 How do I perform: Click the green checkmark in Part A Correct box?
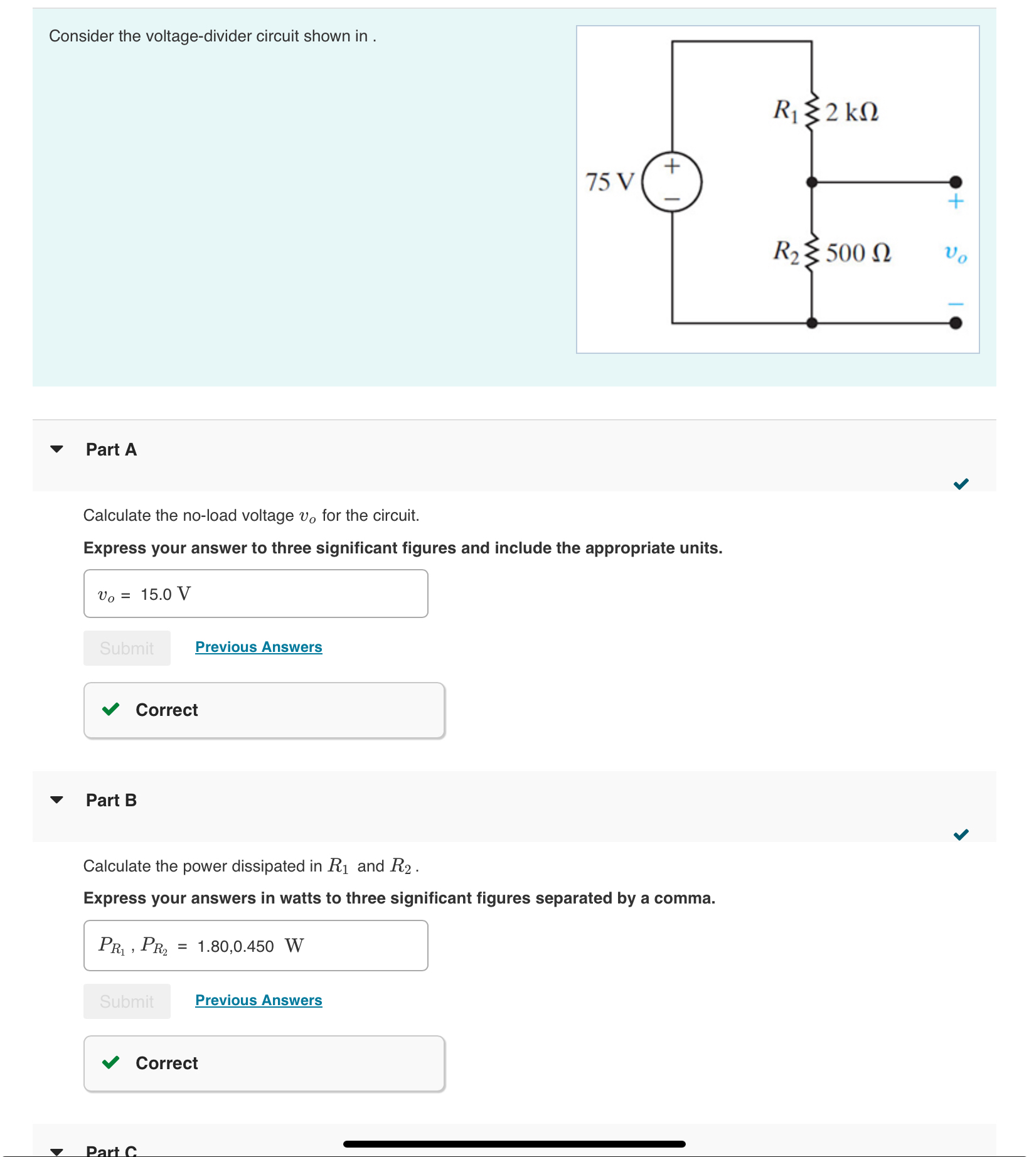pos(111,710)
